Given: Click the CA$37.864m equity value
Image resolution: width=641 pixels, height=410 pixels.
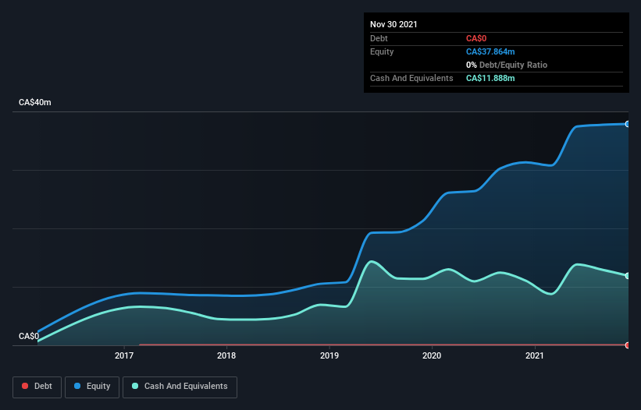Looking at the screenshot, I should click(490, 51).
